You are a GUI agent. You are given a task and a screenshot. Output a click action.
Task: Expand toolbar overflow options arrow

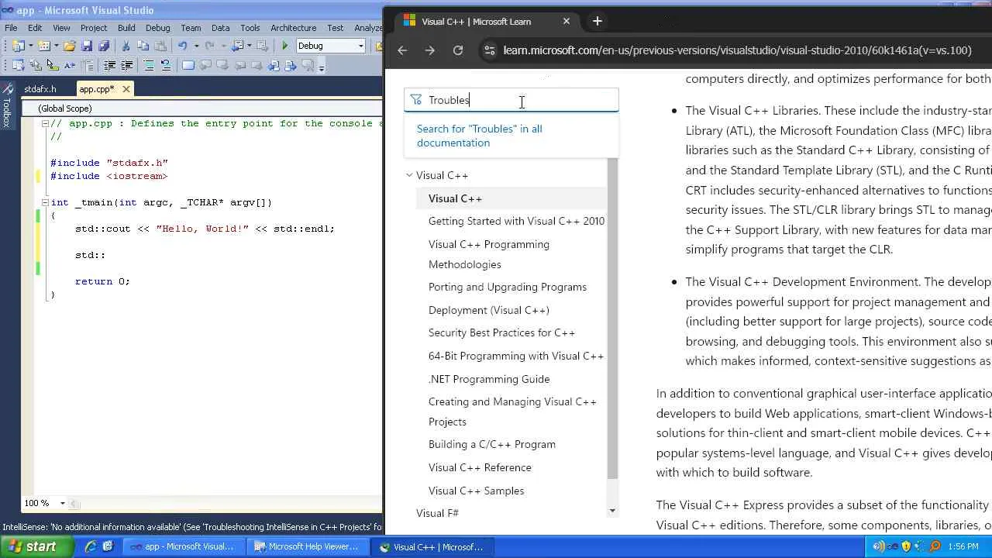point(322,67)
